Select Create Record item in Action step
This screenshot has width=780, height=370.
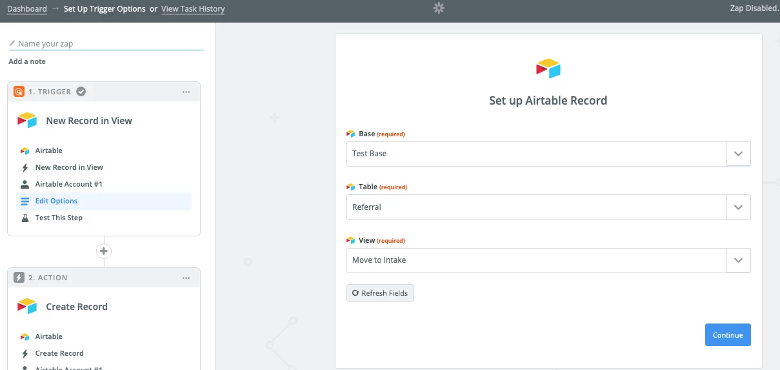point(59,353)
